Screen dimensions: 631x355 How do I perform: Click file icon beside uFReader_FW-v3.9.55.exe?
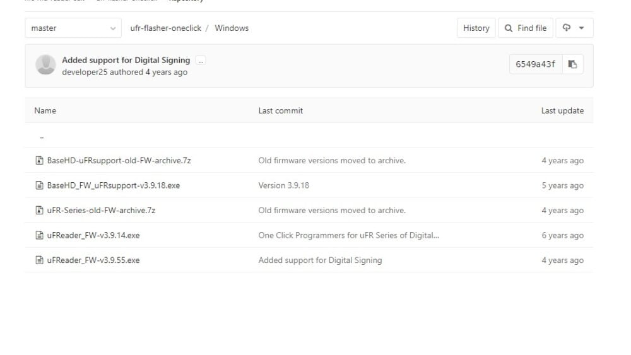39,260
